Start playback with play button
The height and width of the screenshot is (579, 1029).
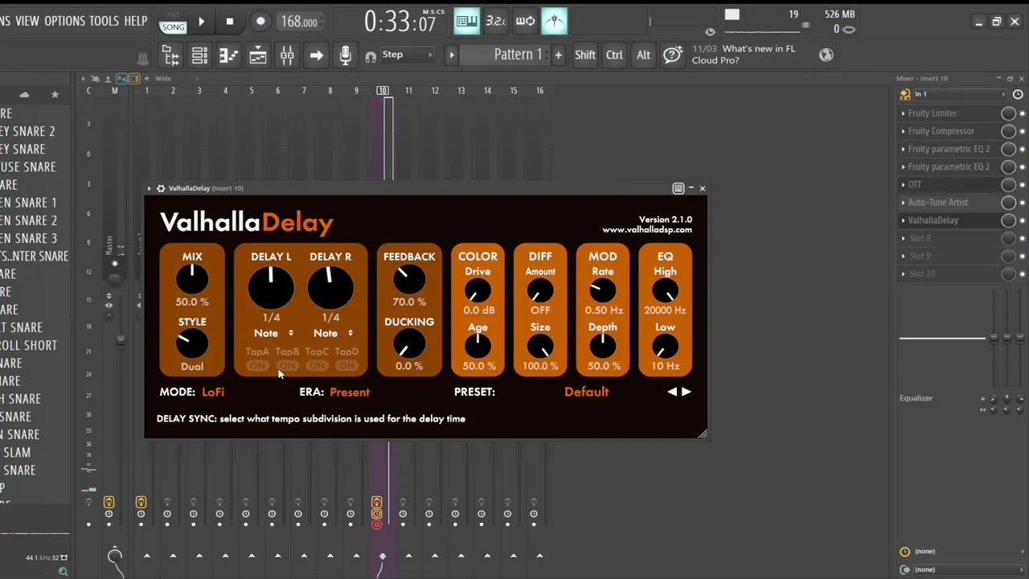tap(201, 22)
